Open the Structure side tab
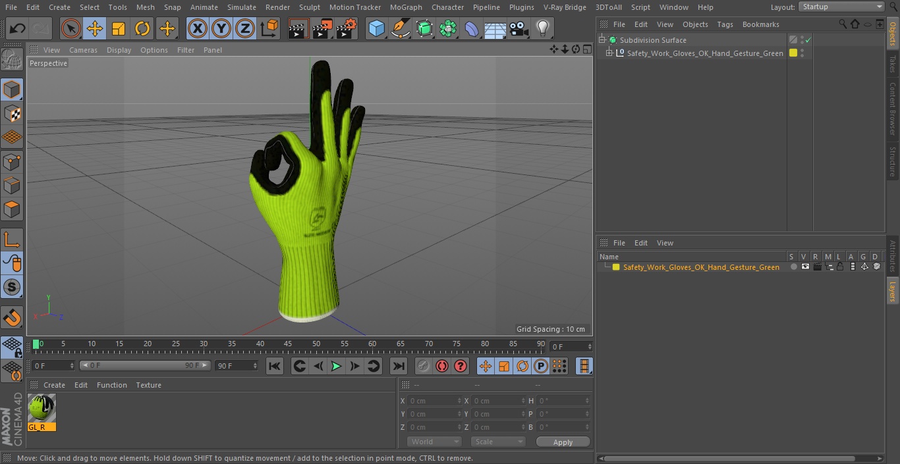This screenshot has width=900, height=464. tap(893, 161)
